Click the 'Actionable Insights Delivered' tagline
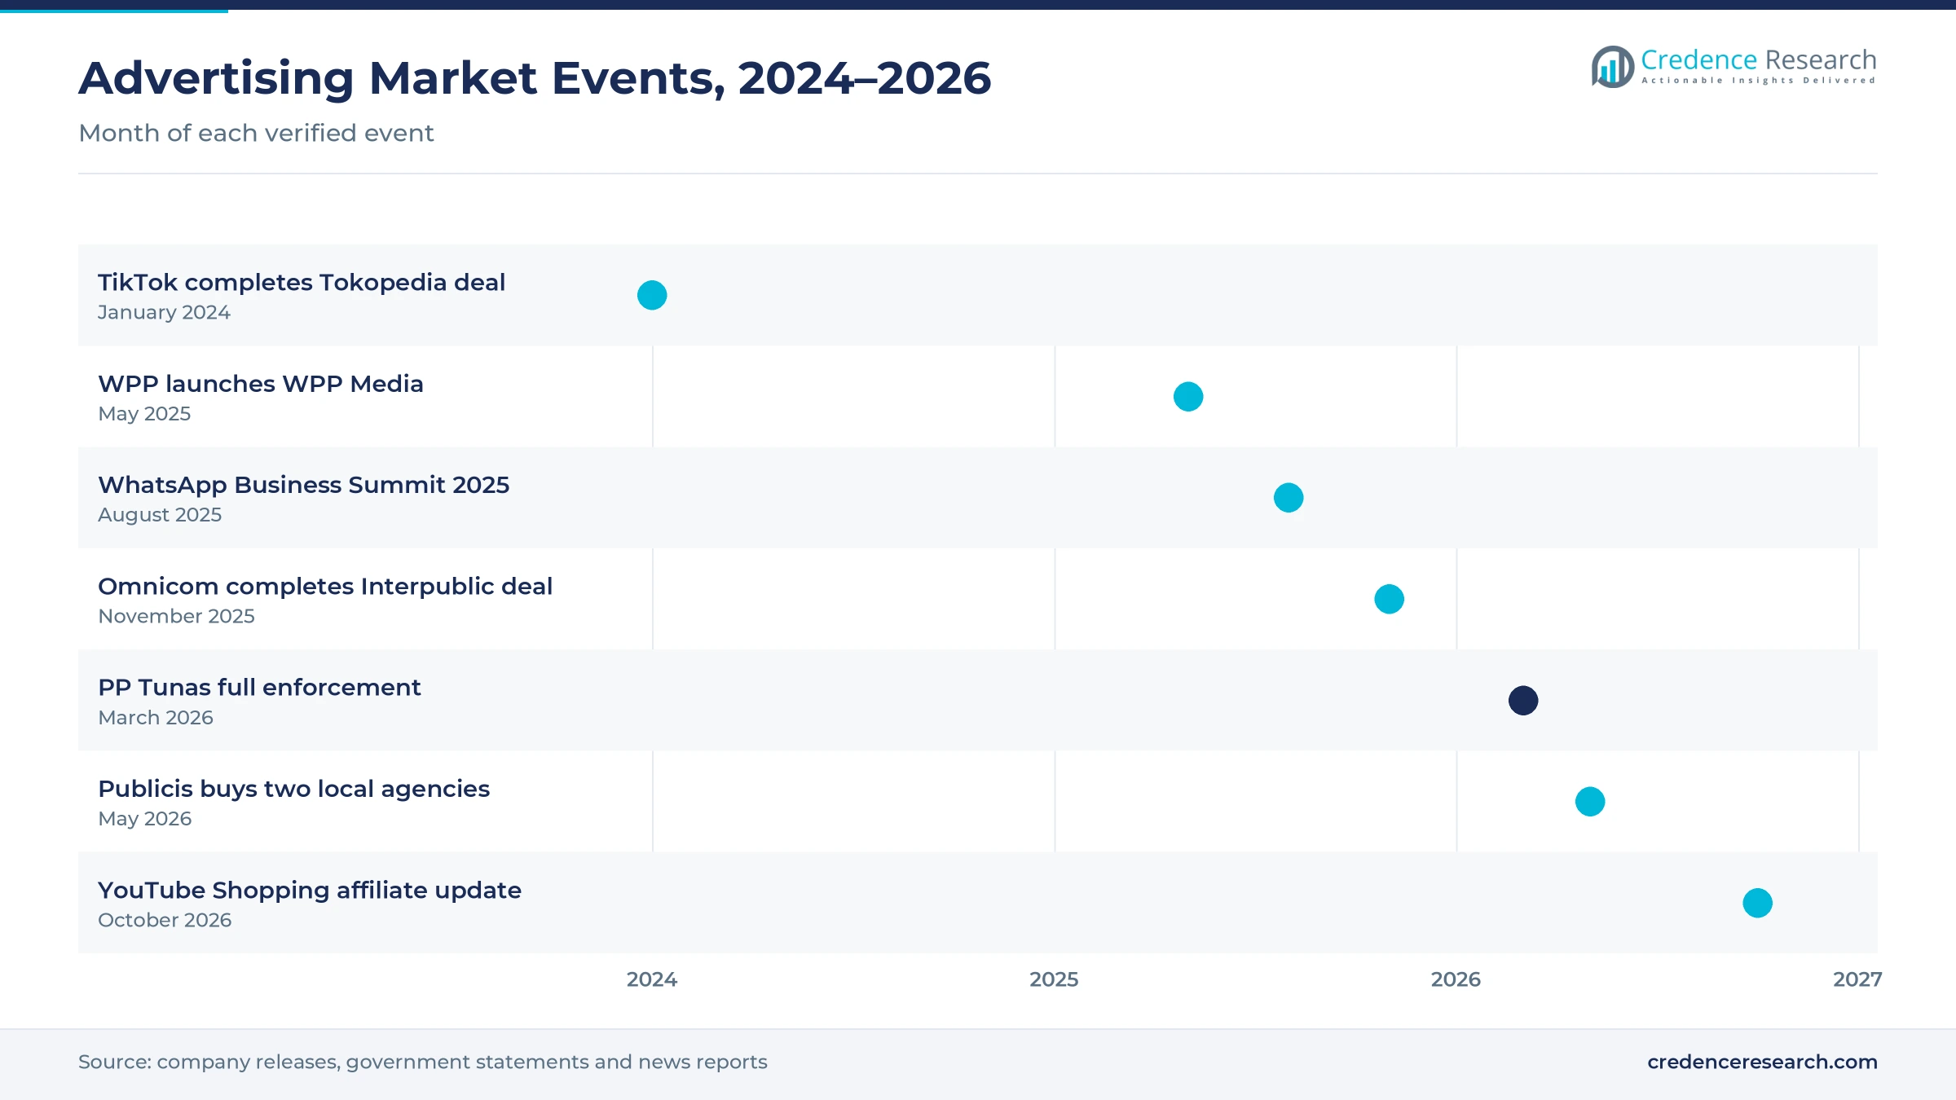 (1759, 81)
